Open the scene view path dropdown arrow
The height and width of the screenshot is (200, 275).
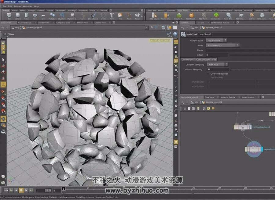click(147, 27)
